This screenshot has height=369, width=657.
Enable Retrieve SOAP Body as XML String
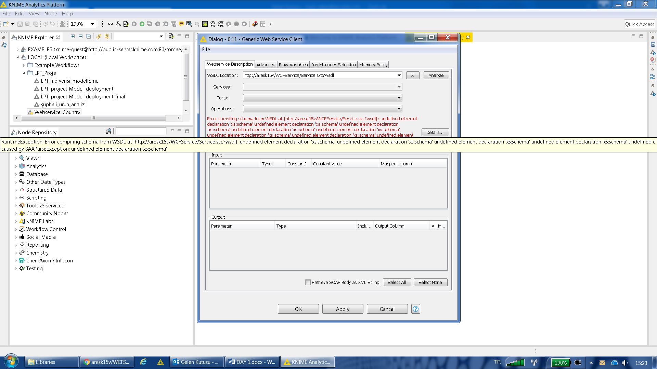coord(308,282)
